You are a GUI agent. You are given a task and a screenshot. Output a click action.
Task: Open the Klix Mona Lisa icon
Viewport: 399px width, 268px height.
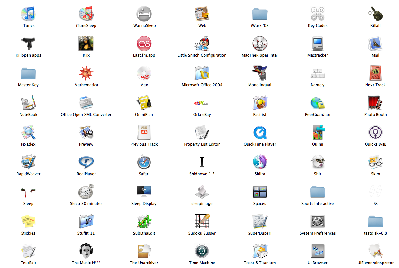point(86,43)
